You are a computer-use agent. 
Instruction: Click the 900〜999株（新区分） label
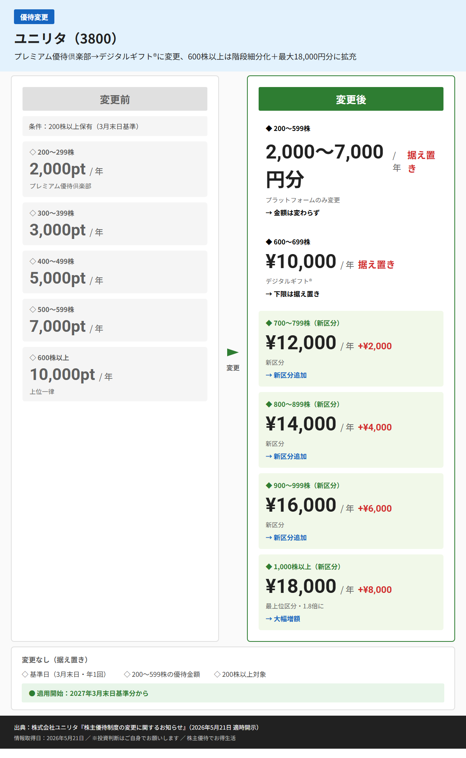pos(303,486)
